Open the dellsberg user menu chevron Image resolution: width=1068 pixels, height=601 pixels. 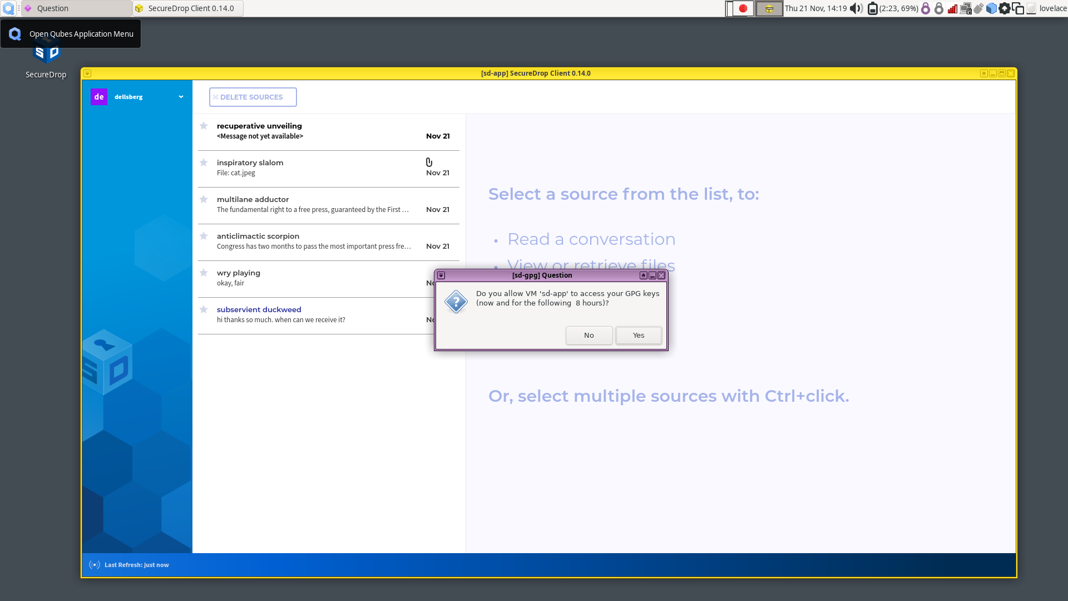[x=181, y=97]
